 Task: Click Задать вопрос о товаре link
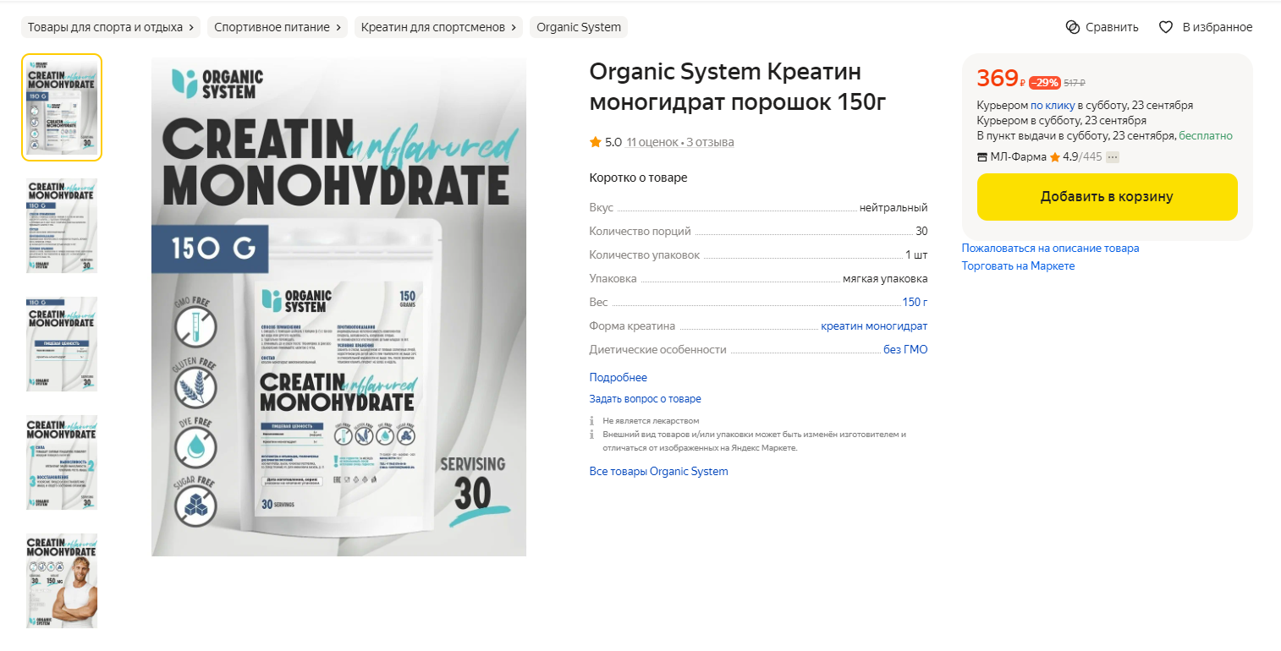(646, 399)
